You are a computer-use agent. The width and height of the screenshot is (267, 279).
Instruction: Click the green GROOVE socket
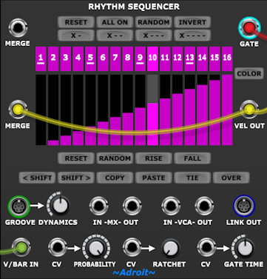click(x=18, y=206)
